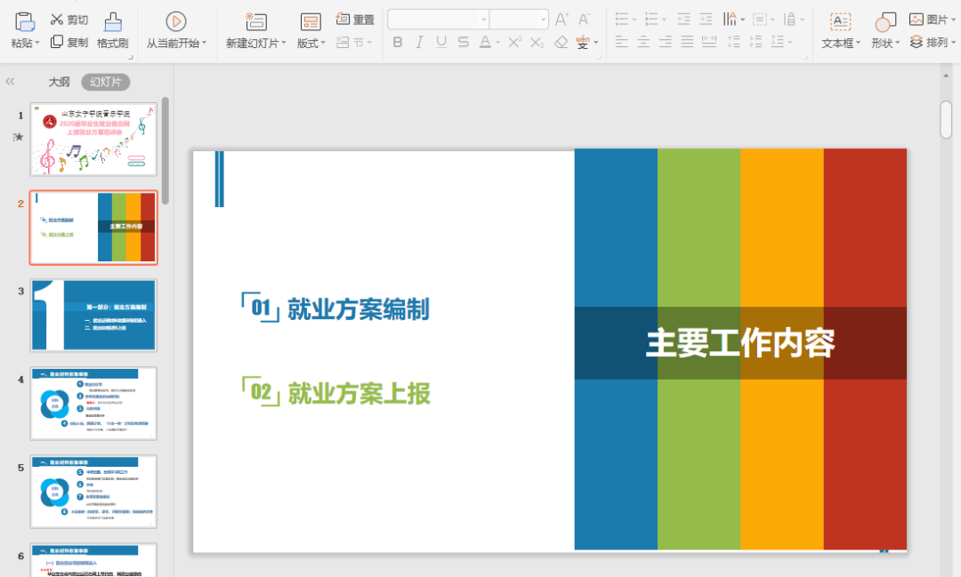This screenshot has width=961, height=577.
Task: Click the Cut (剪切) scissors icon
Action: click(x=57, y=20)
